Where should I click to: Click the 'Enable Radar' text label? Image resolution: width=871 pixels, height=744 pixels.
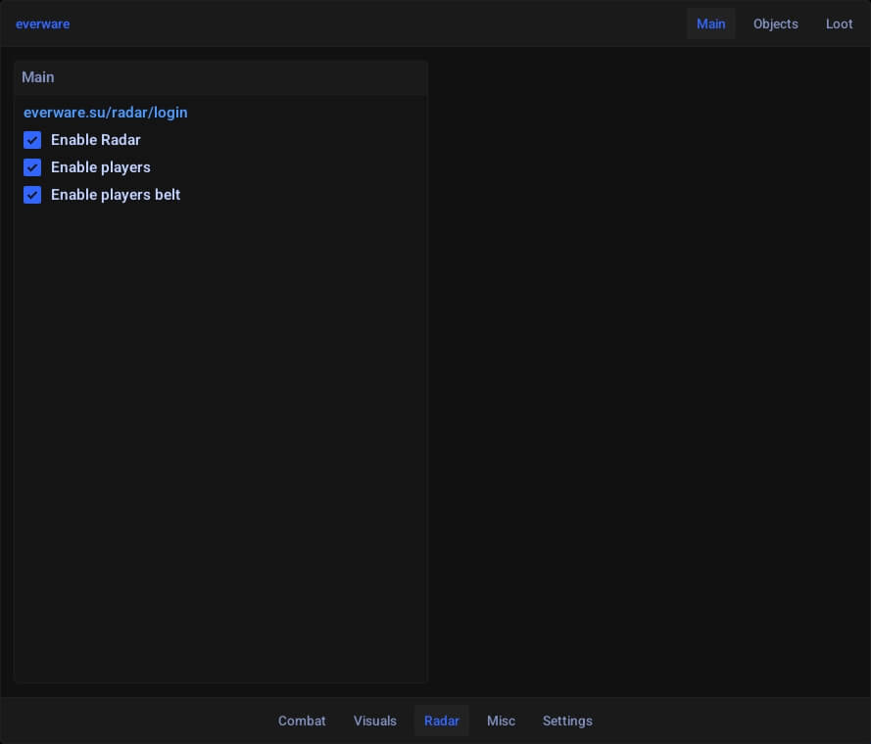(96, 140)
